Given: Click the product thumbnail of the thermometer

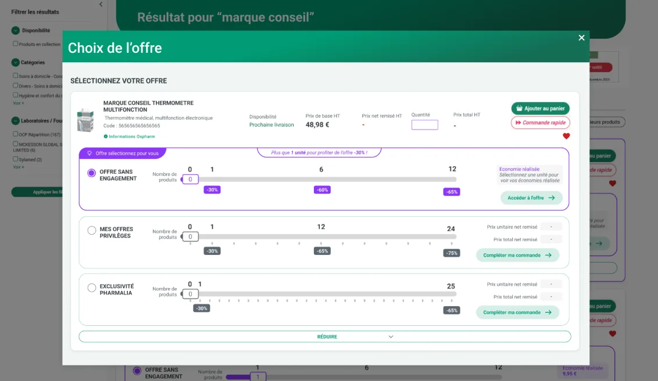Looking at the screenshot, I should pyautogui.click(x=85, y=120).
